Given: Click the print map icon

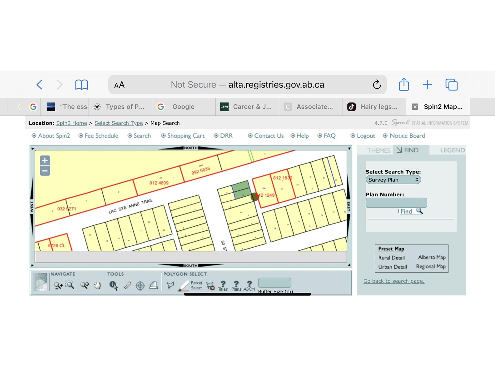Looking at the screenshot, I should click(x=154, y=285).
